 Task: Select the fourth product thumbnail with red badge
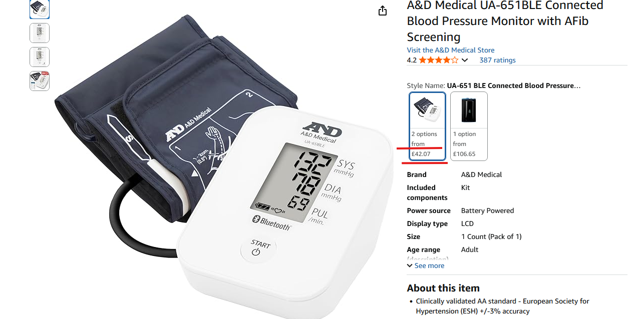(40, 81)
